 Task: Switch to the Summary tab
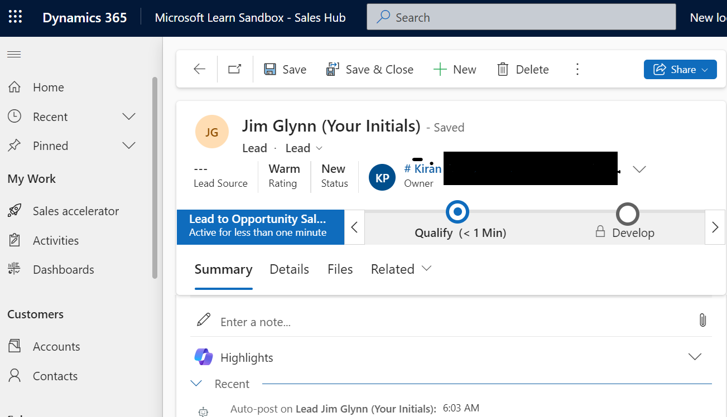pyautogui.click(x=223, y=269)
